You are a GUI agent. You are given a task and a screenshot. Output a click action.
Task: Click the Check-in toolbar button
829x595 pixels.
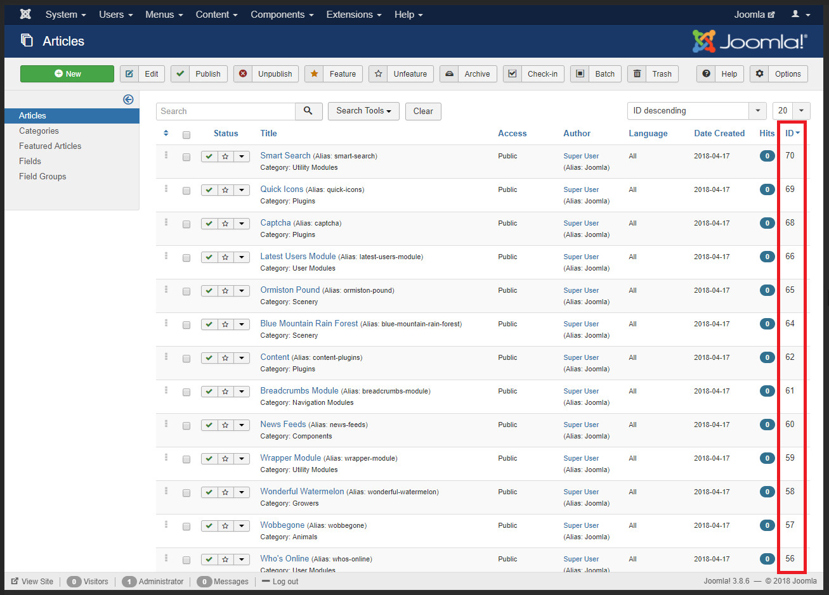(533, 74)
